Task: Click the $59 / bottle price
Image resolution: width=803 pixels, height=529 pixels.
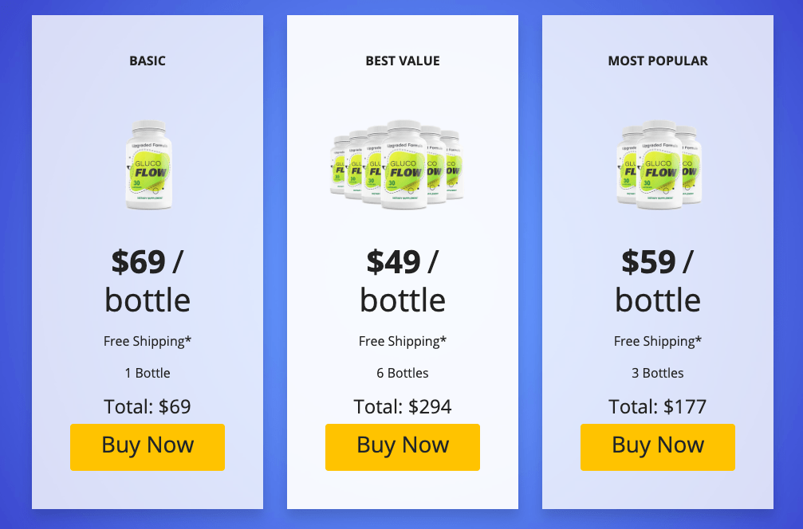Action: 658,281
